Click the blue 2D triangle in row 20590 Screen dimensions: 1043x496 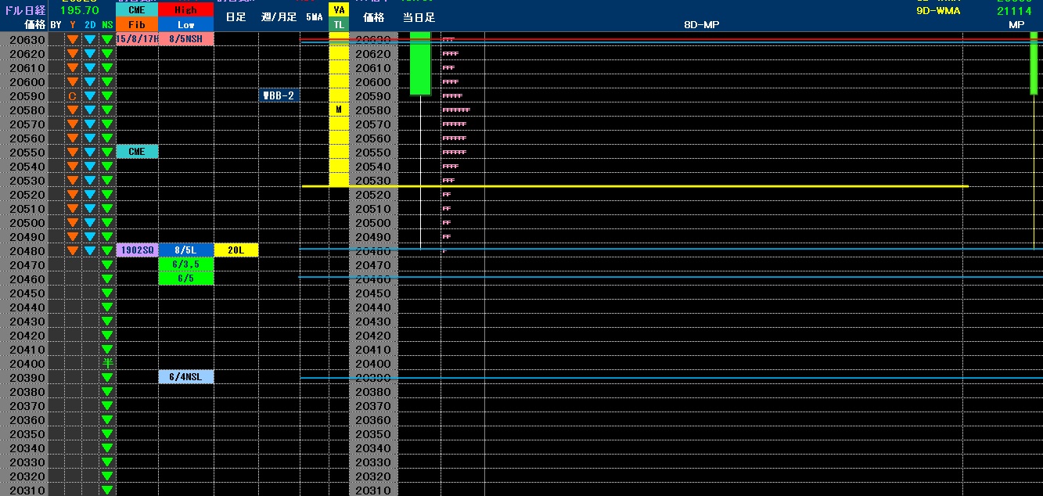click(90, 95)
